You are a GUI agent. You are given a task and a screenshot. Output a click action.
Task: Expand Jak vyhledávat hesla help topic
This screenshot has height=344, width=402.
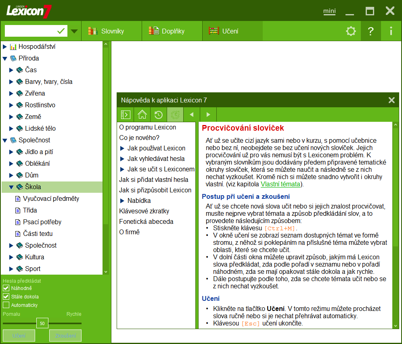pos(122,159)
